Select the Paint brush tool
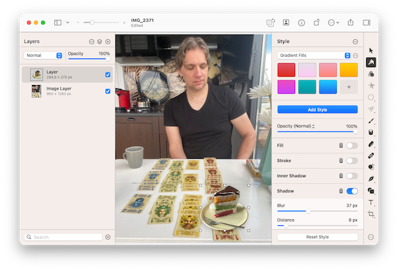398x271 pixels. 371,121
